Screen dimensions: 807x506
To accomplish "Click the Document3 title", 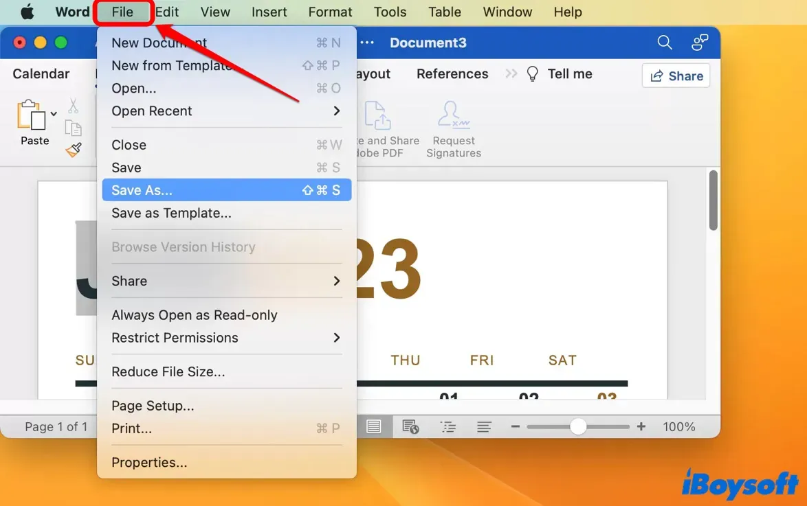I will (x=428, y=43).
